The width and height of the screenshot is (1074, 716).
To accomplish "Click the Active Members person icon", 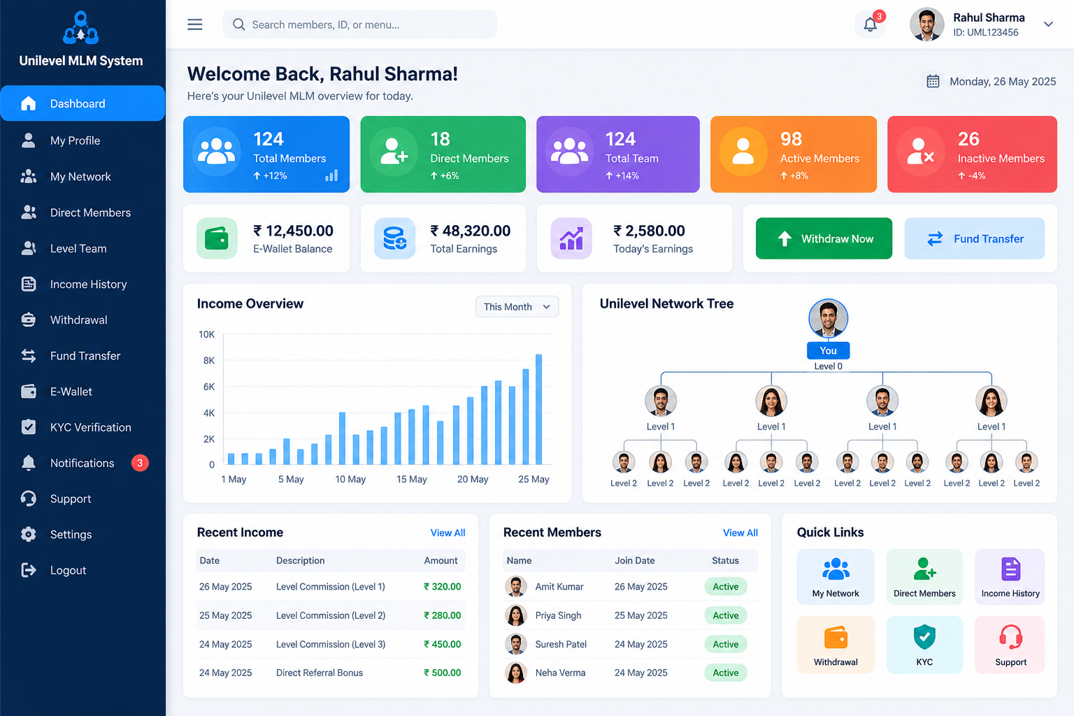I will click(x=743, y=150).
